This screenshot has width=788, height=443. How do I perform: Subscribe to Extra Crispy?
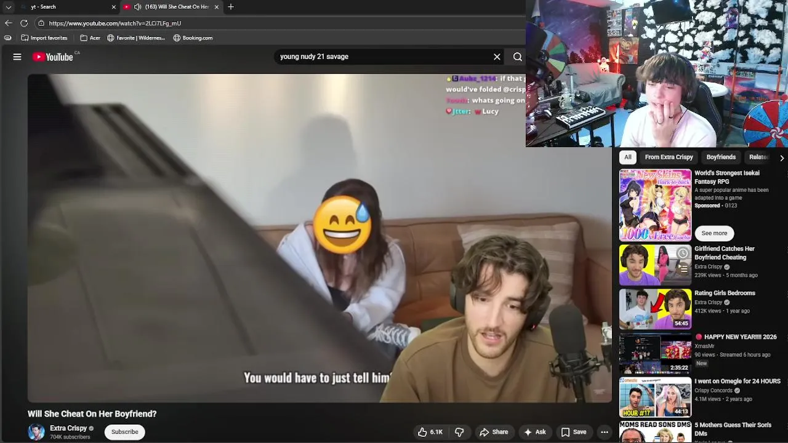[x=124, y=432]
